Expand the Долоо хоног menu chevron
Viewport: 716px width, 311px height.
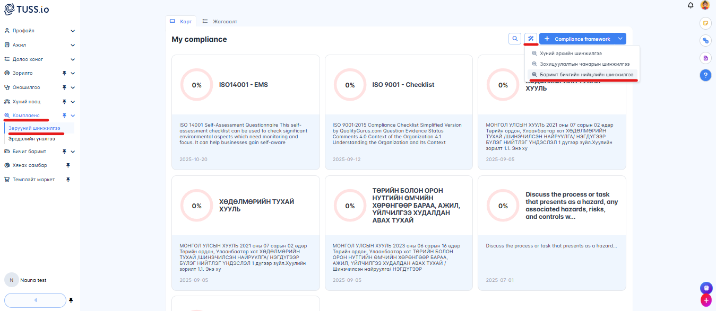coord(73,59)
